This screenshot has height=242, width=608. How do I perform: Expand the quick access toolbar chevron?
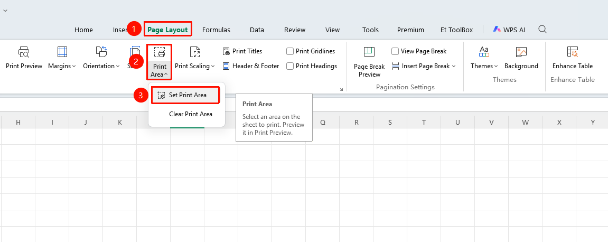(x=5, y=11)
